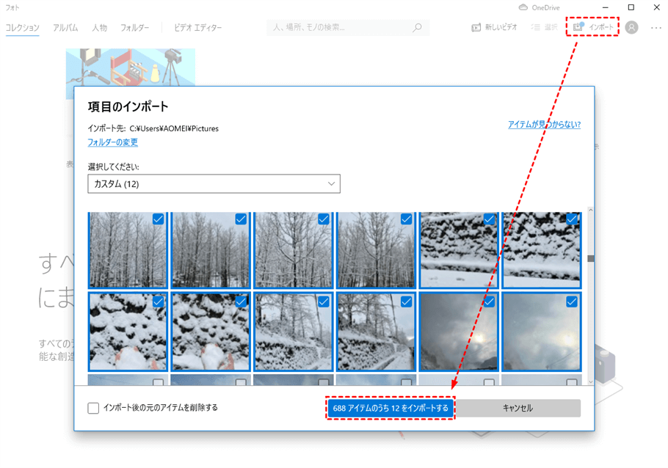This screenshot has height=468, width=668.
Task: Open the ビデオ エディター tab
Action: pyautogui.click(x=197, y=28)
